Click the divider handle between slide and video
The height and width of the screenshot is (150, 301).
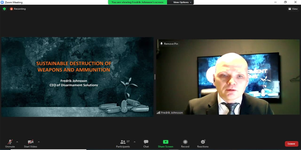[155, 77]
